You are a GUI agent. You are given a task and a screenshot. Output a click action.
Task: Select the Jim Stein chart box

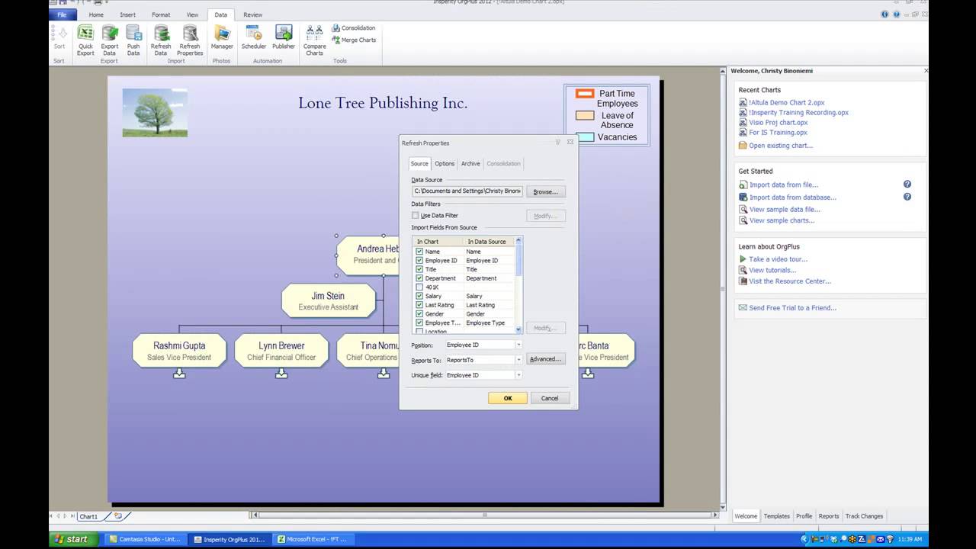pos(329,300)
